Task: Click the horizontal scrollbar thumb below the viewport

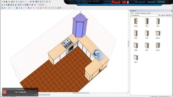Action: point(81,93)
